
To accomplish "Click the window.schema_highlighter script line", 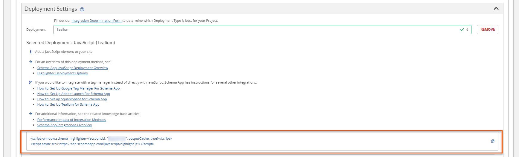I will coord(101,138).
